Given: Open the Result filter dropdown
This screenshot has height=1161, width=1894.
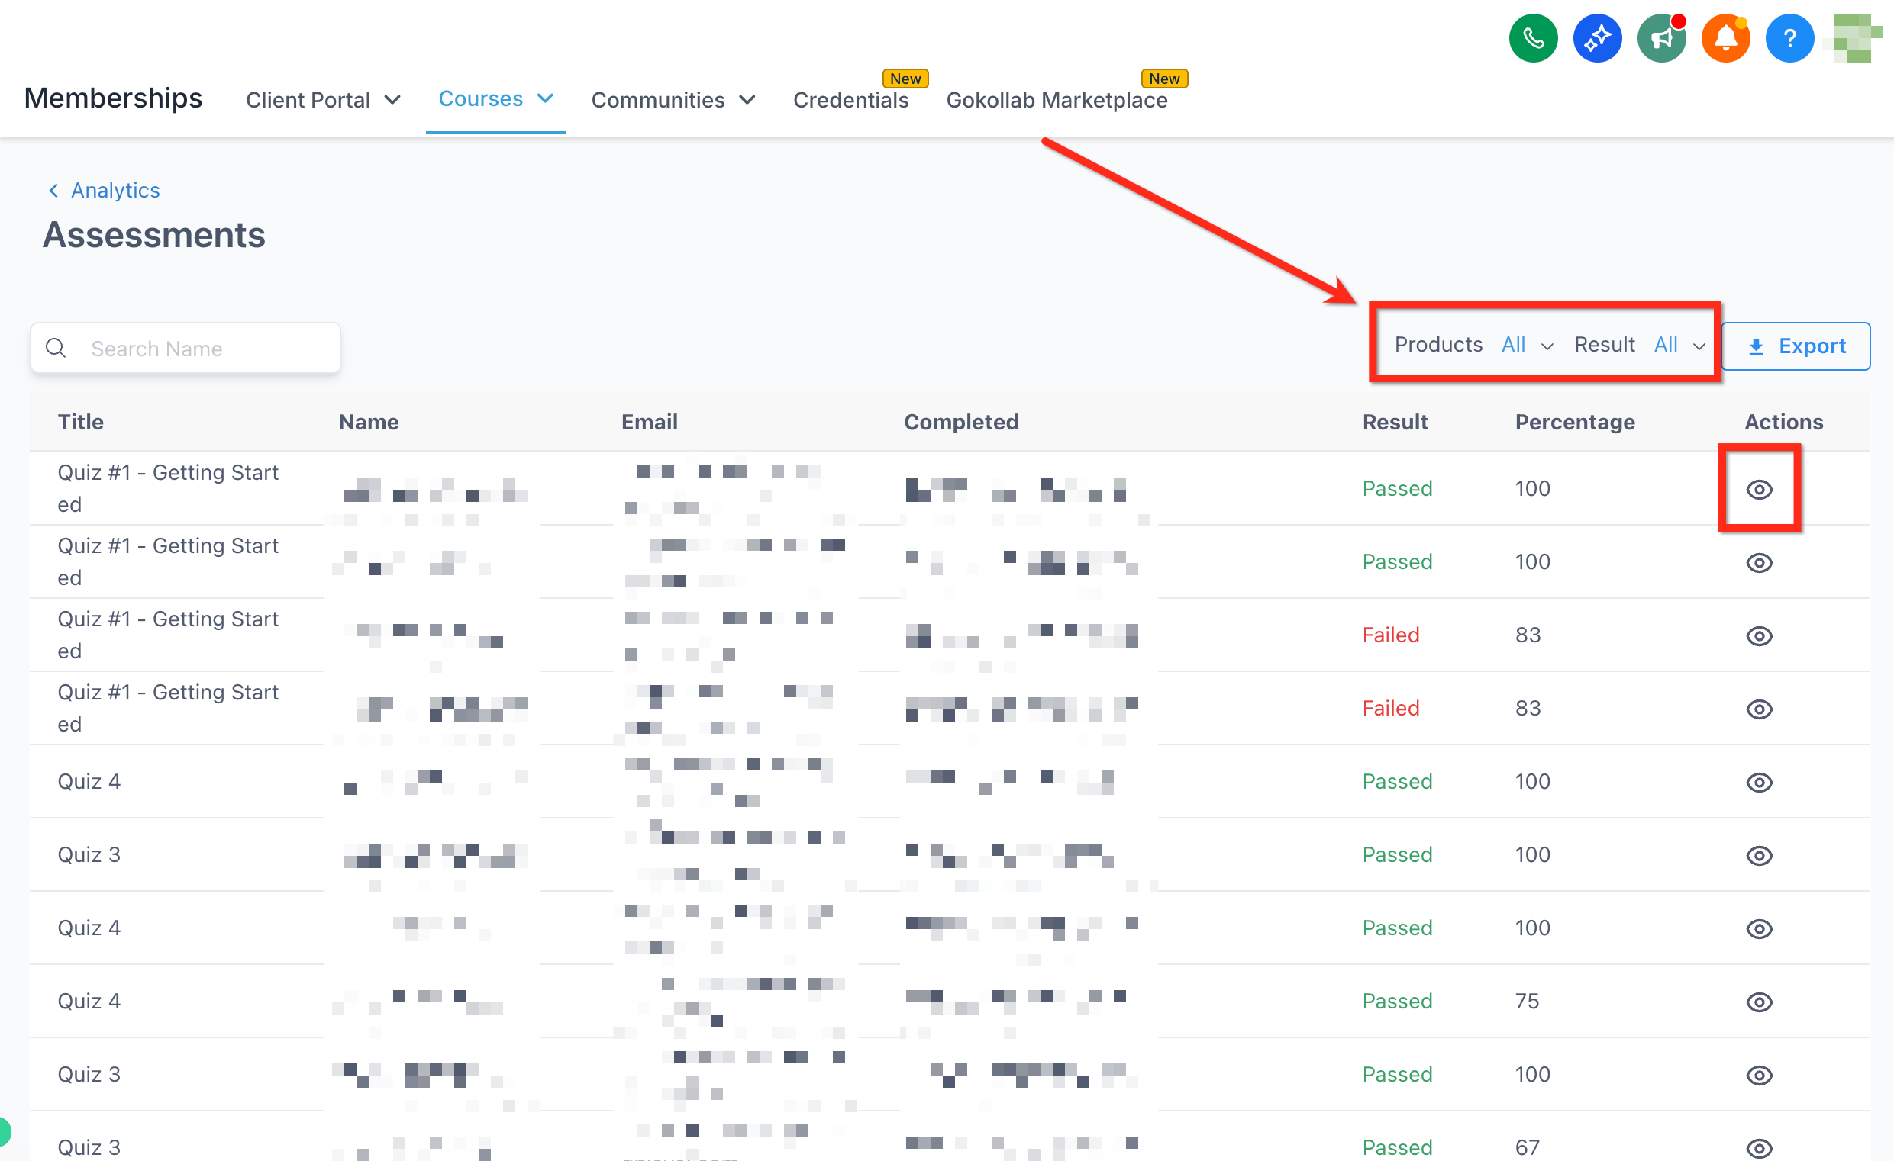Looking at the screenshot, I should (1679, 345).
